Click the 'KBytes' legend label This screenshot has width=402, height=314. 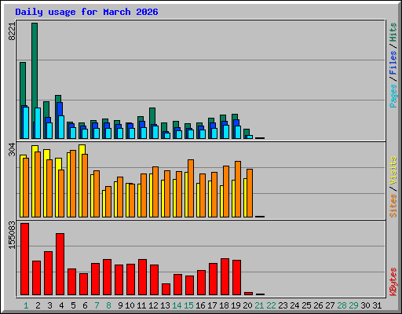pyautogui.click(x=393, y=282)
